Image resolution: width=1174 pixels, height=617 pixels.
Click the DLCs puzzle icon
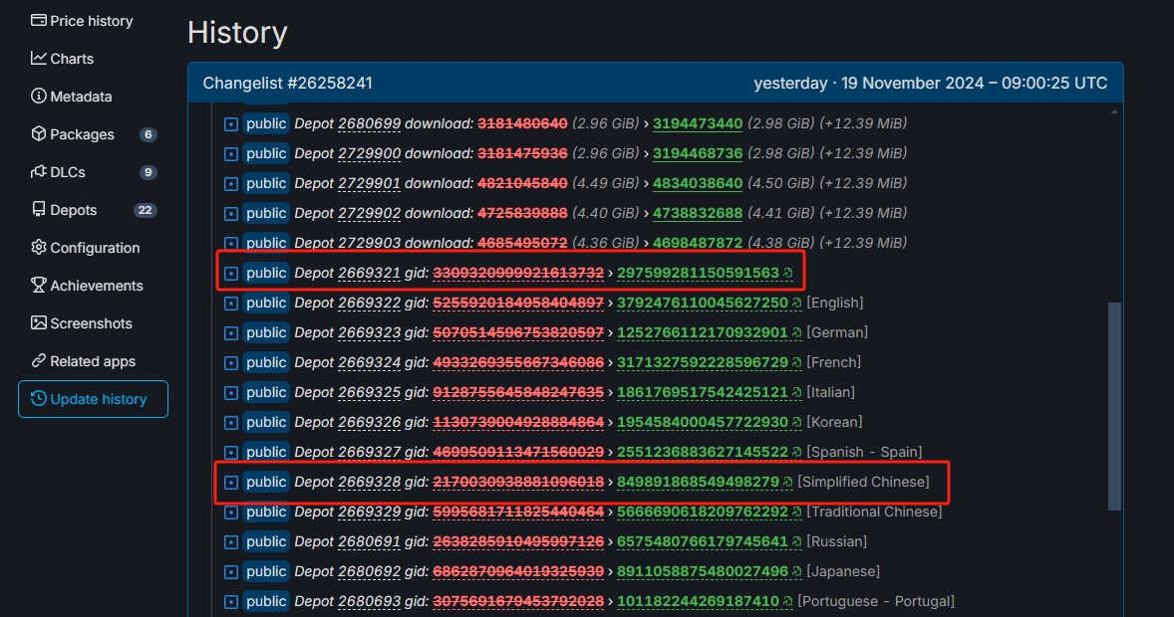pos(39,171)
